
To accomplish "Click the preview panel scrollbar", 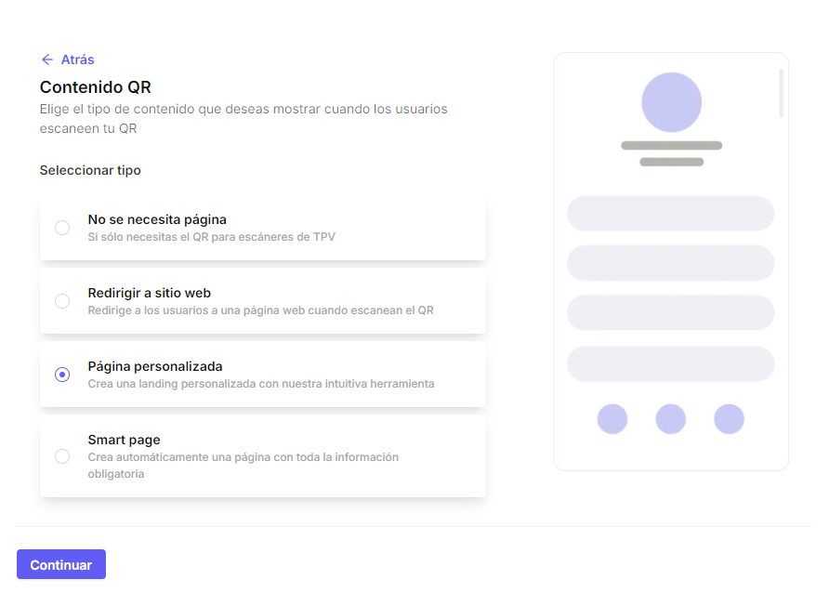I will [781, 93].
